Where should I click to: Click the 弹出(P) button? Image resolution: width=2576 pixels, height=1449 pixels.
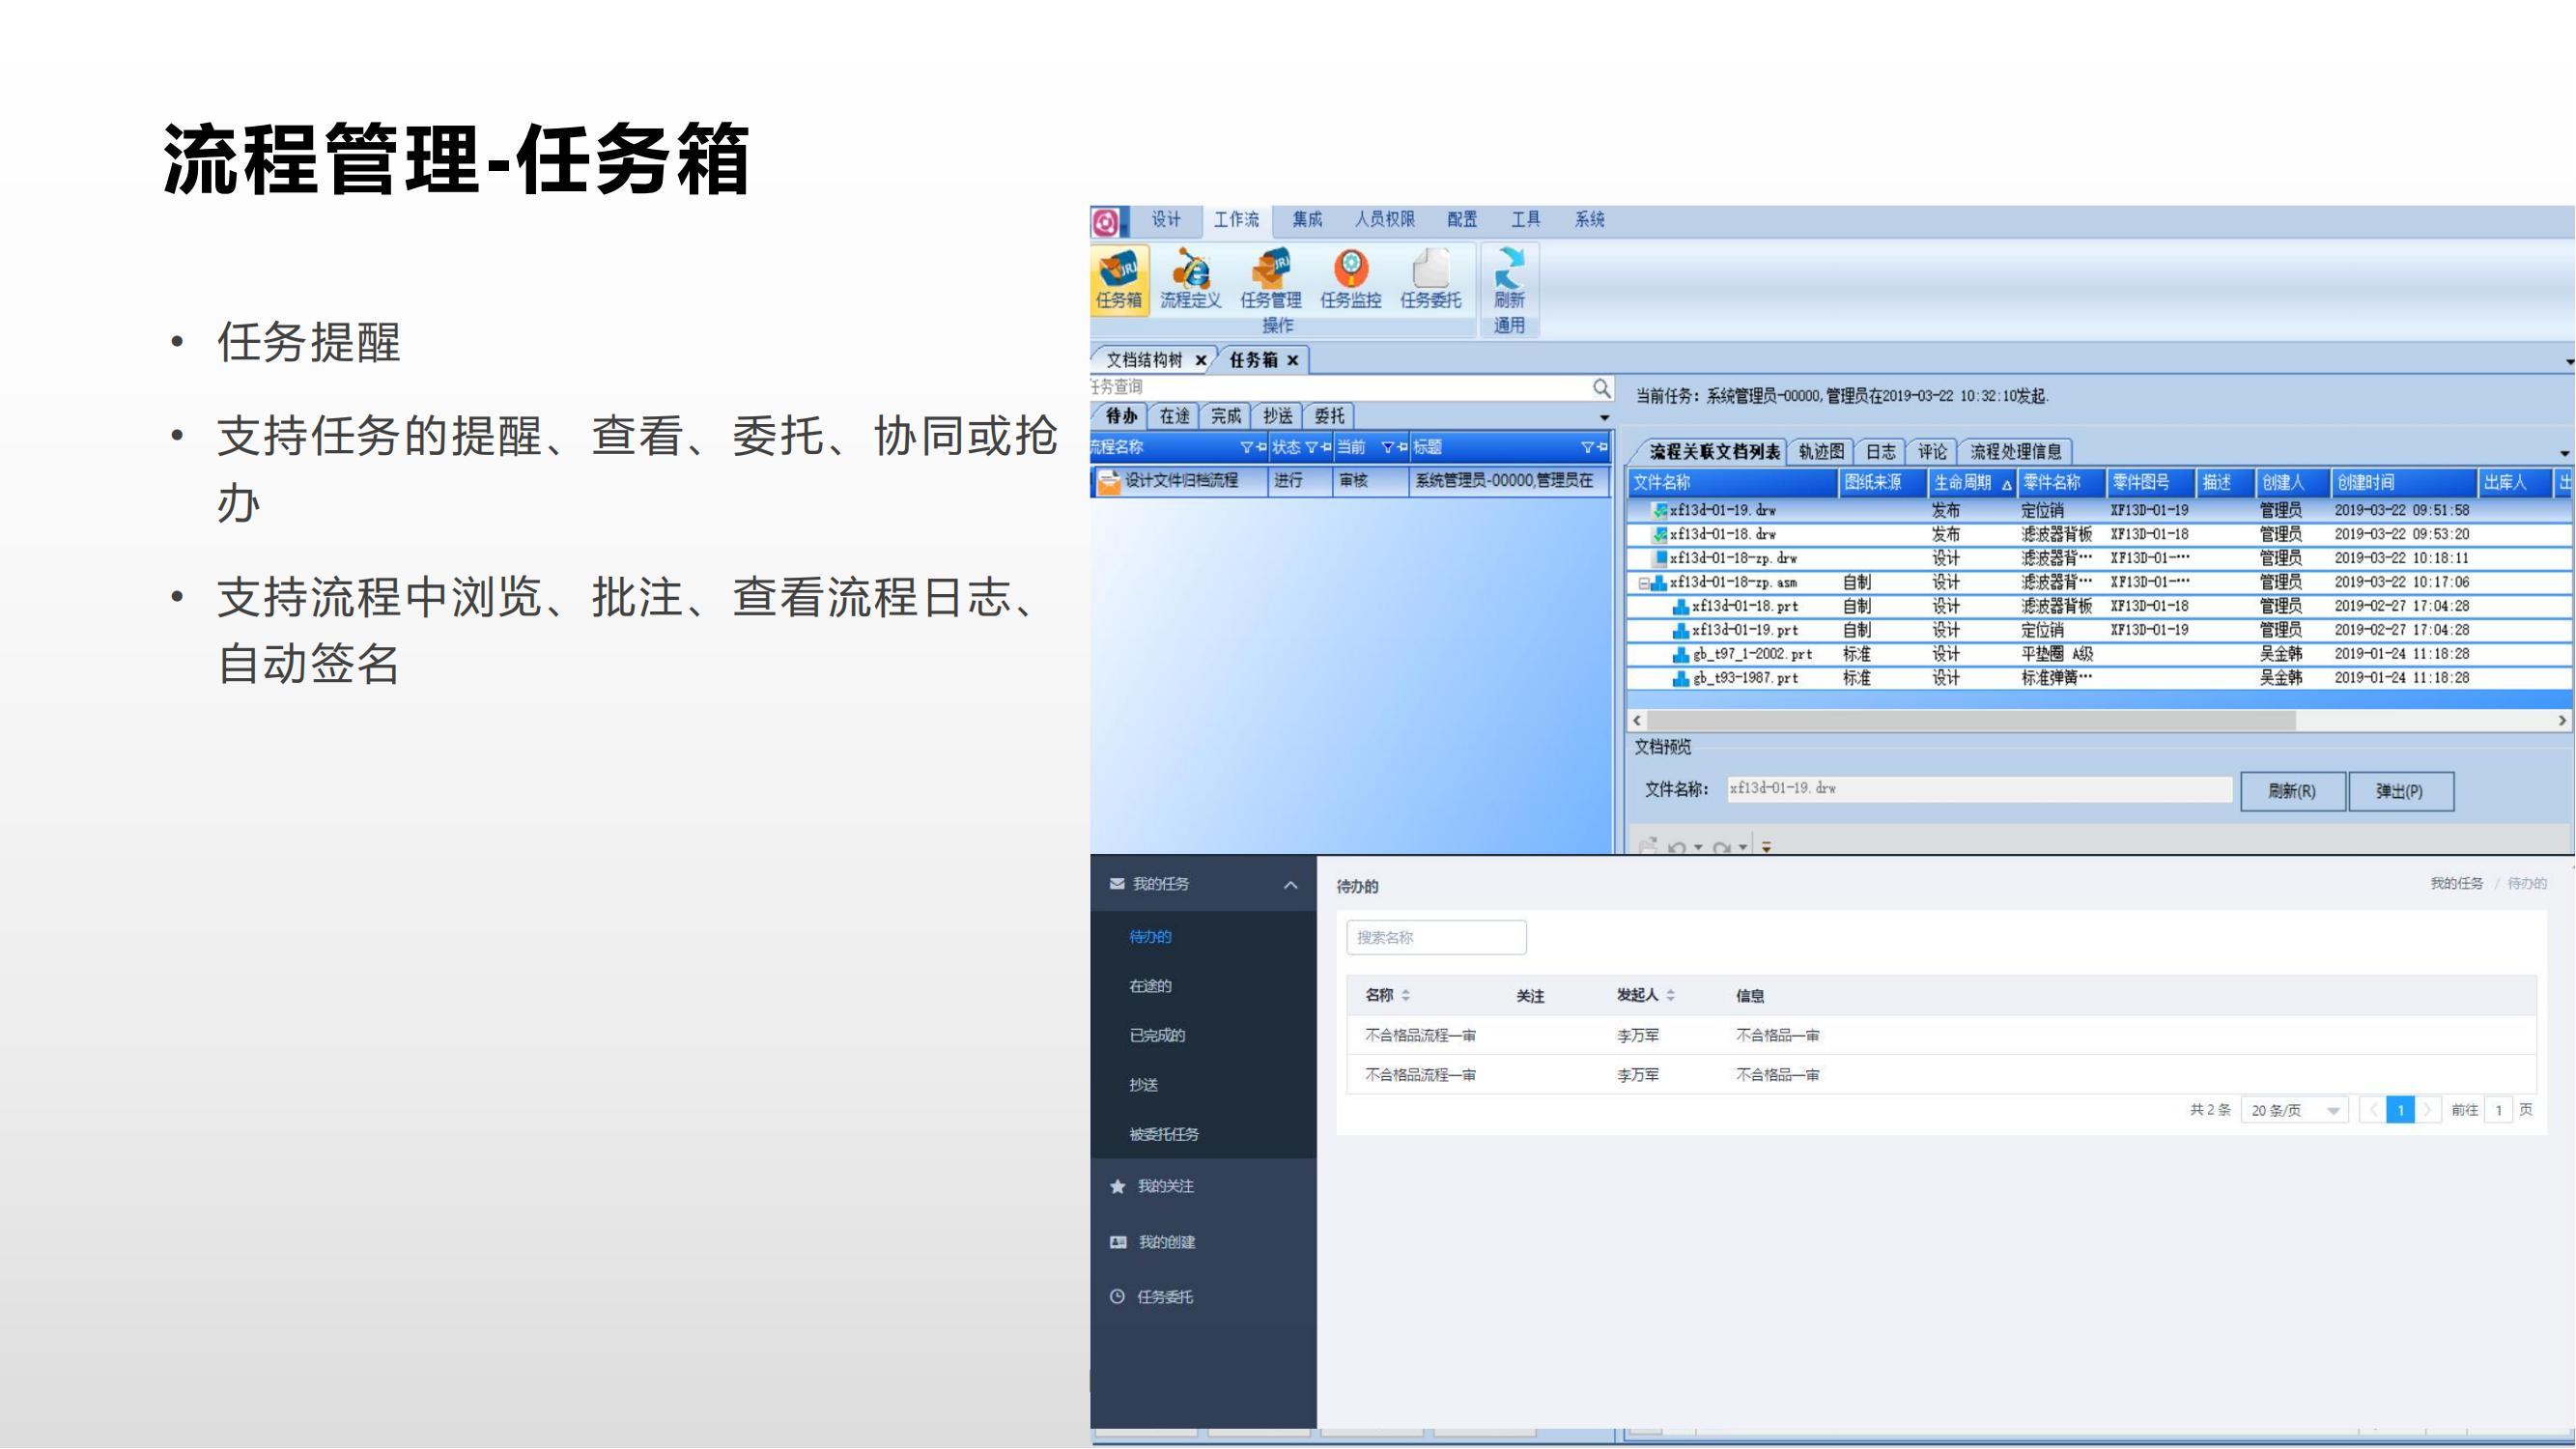click(x=2399, y=792)
